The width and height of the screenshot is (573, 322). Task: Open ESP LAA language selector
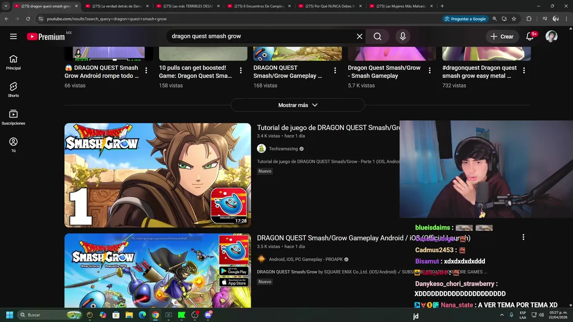point(523,315)
